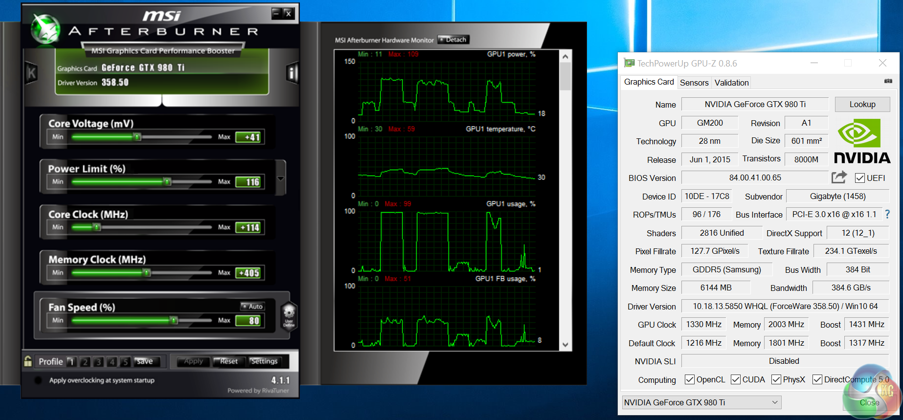Click the Core Clock slider handle

point(97,227)
